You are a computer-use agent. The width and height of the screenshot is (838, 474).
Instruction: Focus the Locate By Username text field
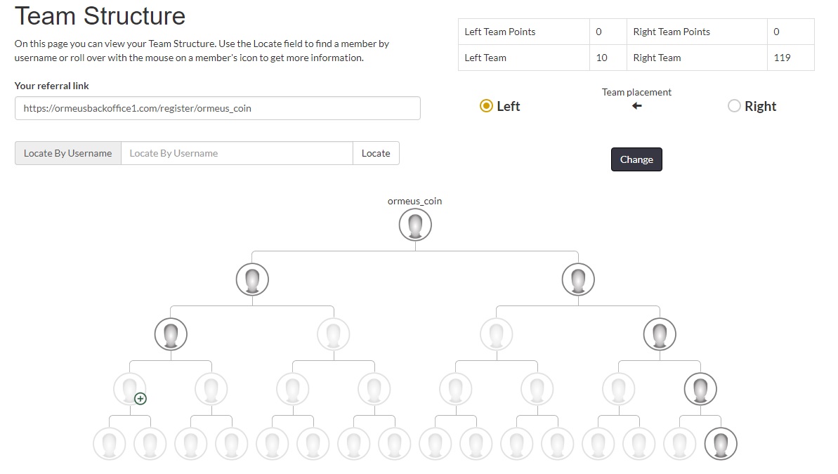point(237,153)
